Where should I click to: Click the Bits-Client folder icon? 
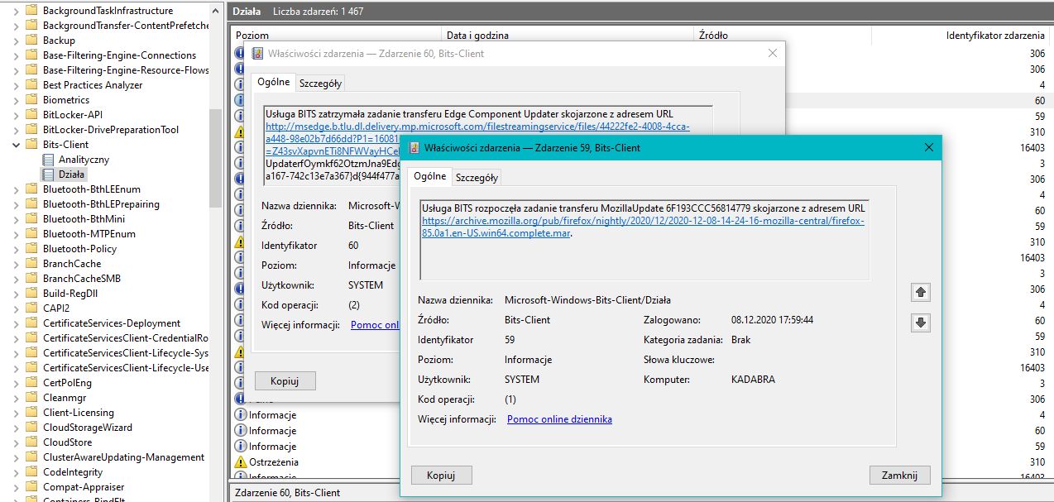(31, 145)
